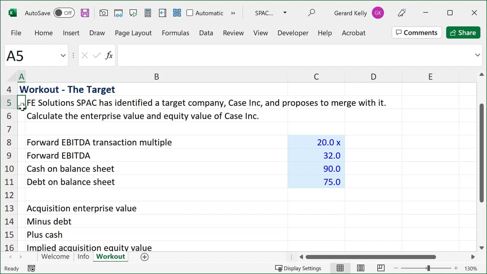Click the Camera screenshot icon
This screenshot has height=274, width=487.
[x=103, y=13]
